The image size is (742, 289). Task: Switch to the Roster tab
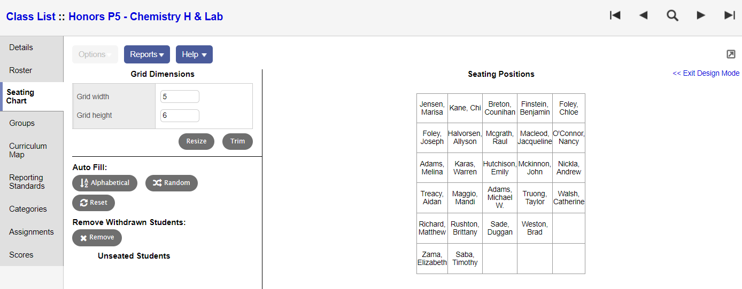pos(21,70)
